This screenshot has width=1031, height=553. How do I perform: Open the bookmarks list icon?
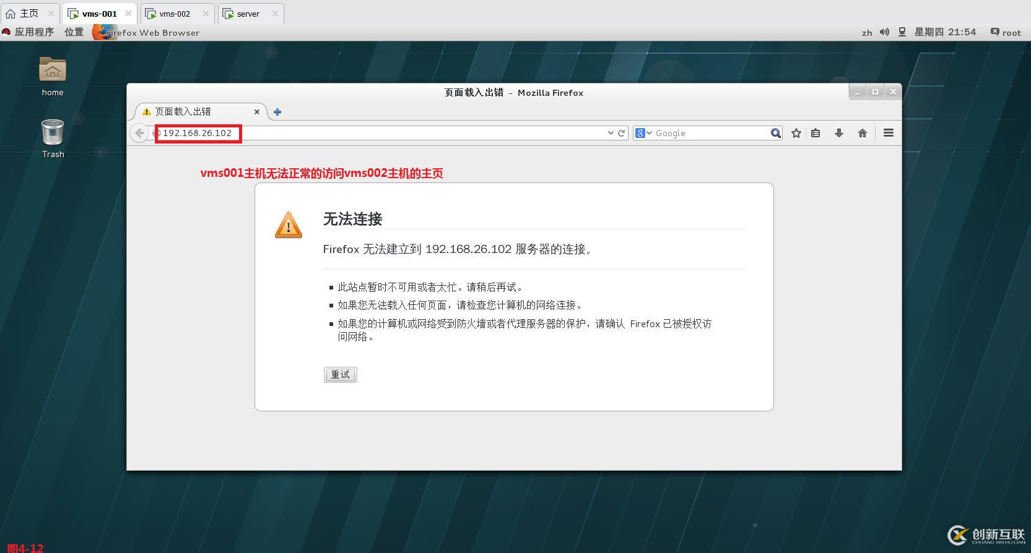816,133
